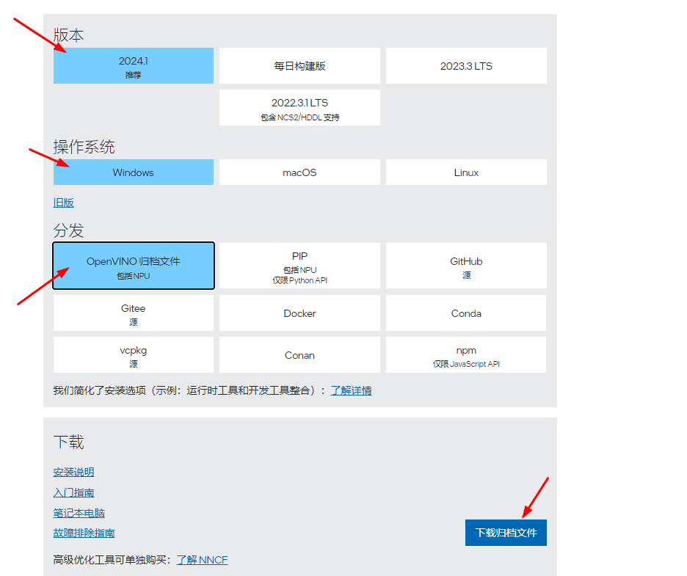The height and width of the screenshot is (576, 687).
Task: Pick the Gitee source distribution
Action: (133, 313)
